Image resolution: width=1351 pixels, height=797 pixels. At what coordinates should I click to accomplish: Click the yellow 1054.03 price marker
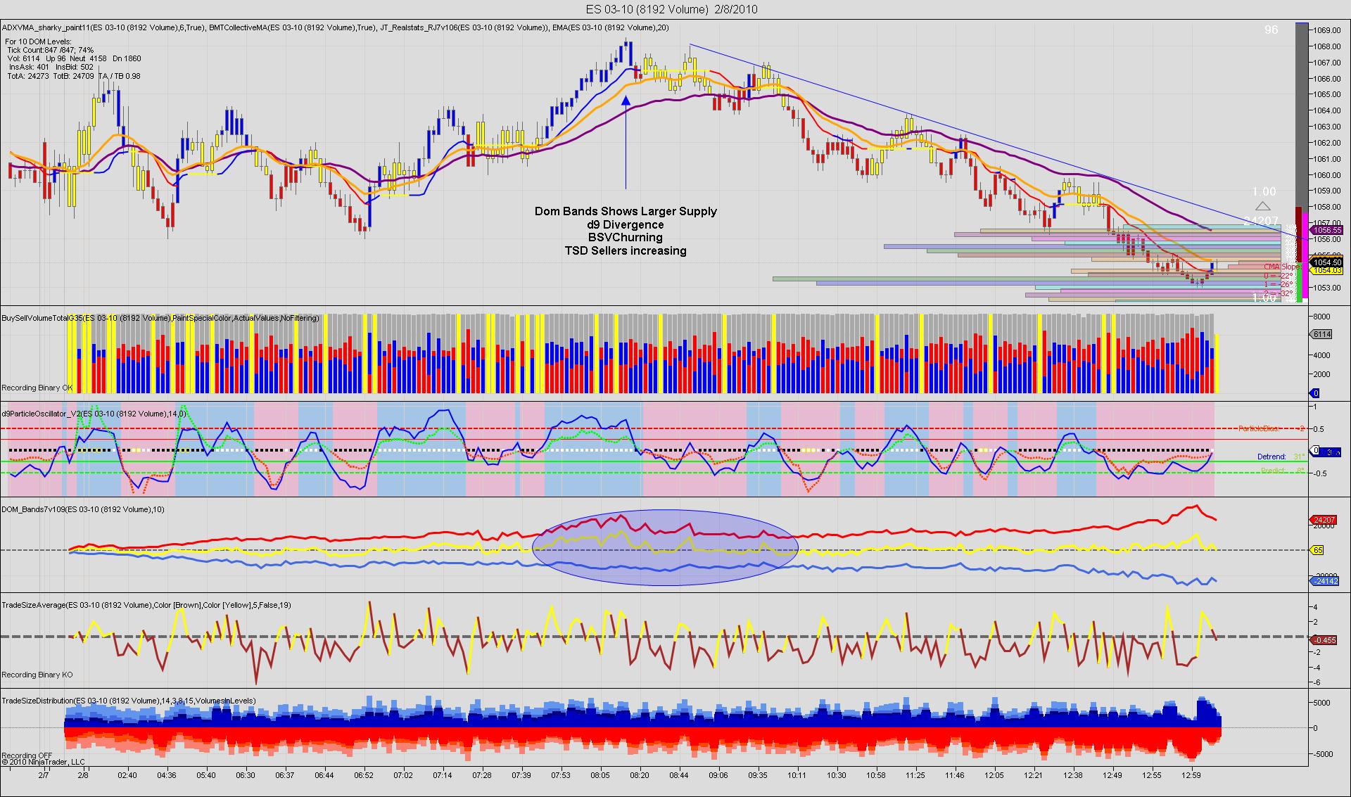tap(1326, 270)
